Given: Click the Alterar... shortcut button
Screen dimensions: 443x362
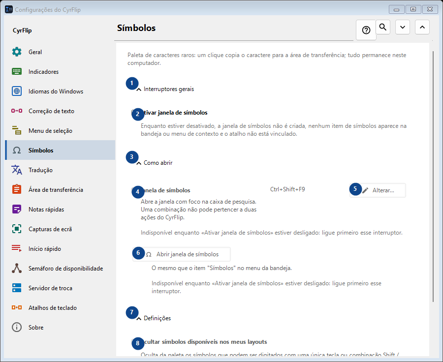Looking at the screenshot, I should 378,190.
